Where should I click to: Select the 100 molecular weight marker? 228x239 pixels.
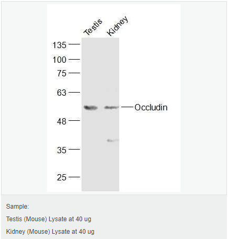click(x=60, y=60)
